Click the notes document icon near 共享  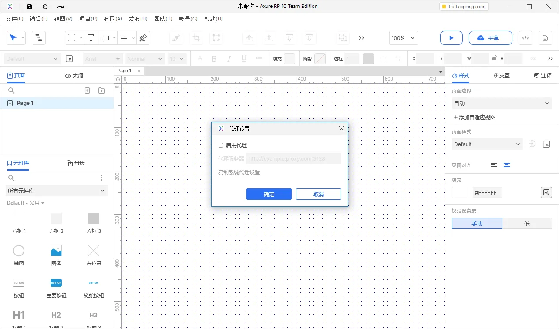(545, 38)
